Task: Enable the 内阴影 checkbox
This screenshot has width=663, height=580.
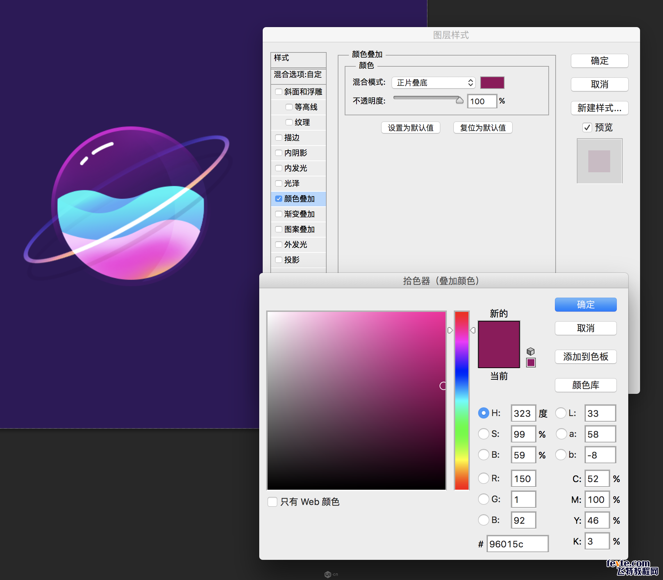Action: (279, 153)
